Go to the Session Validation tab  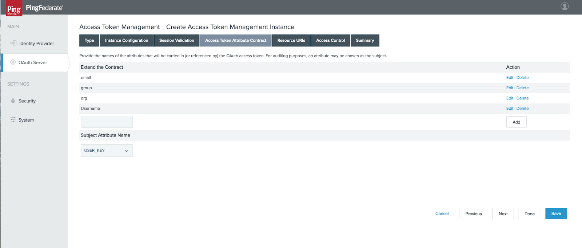176,40
